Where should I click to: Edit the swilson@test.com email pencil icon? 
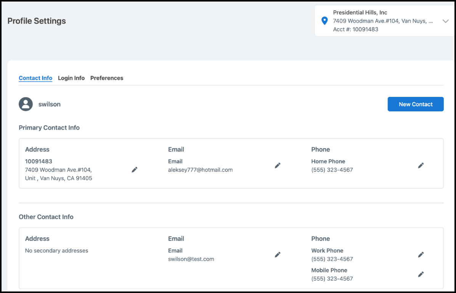click(x=278, y=254)
